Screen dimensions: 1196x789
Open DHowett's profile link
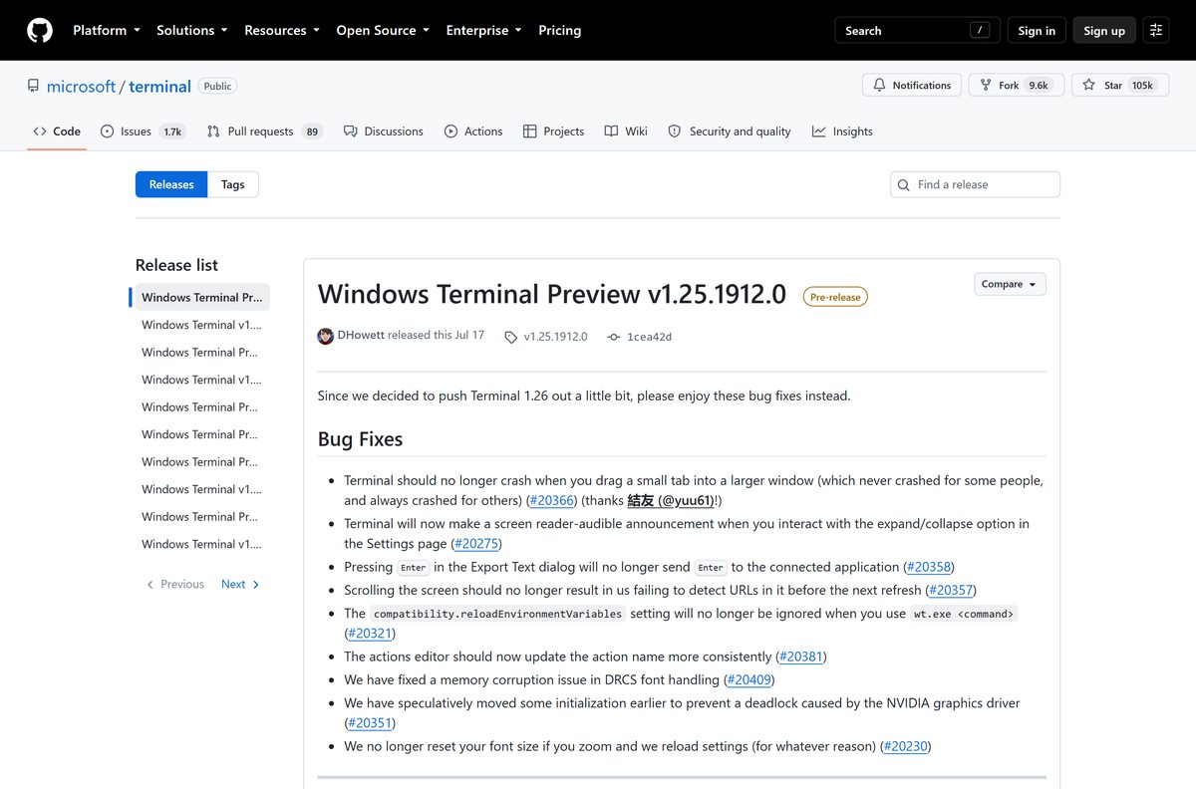click(361, 335)
